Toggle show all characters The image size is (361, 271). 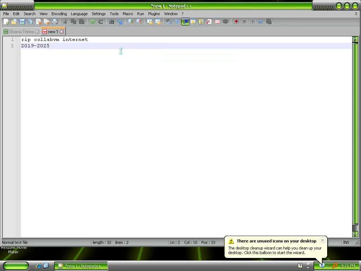177,22
